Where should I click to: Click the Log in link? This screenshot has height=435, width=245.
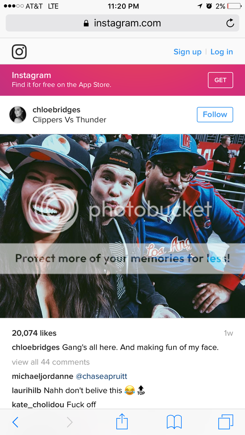point(222,52)
